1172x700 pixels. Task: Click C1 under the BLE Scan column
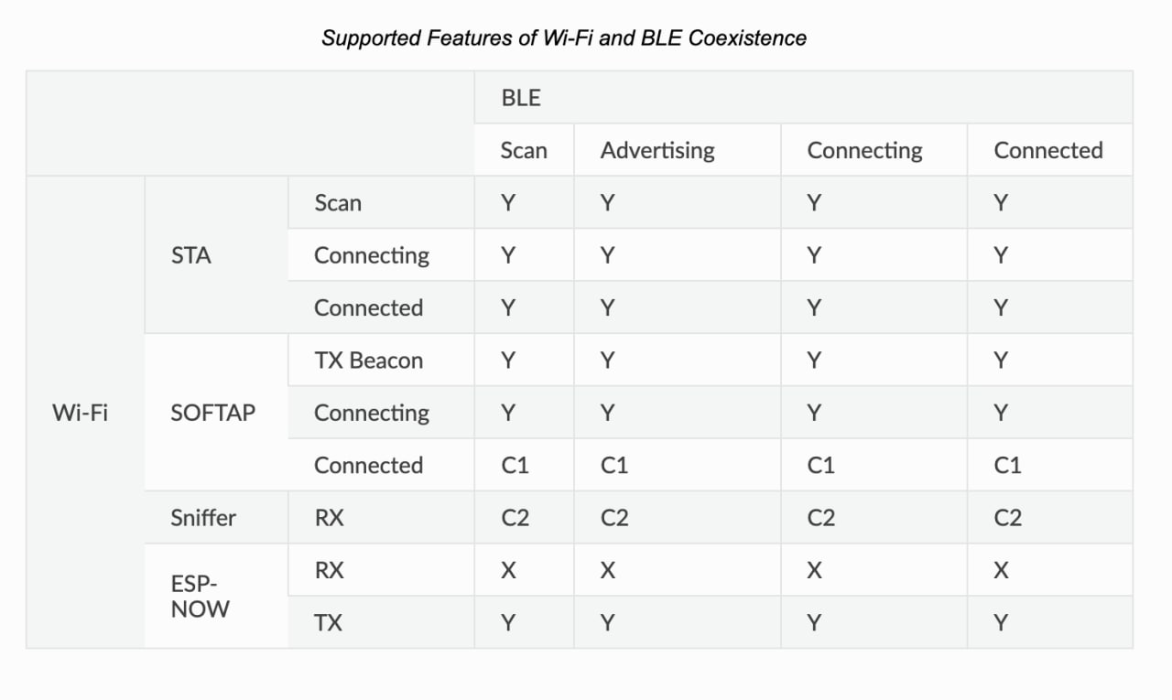coord(515,466)
